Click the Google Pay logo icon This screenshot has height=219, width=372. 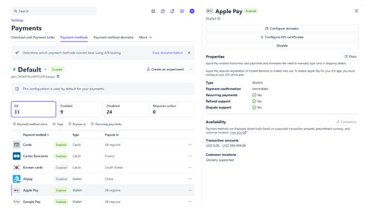click(17, 202)
